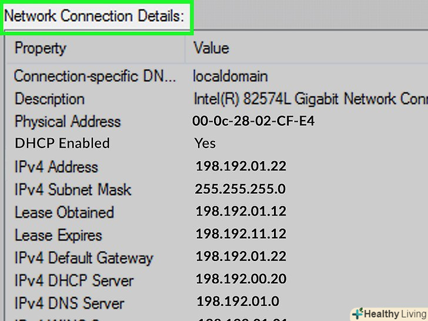Select the Connection-specific DNS row
The width and height of the screenshot is (428, 321).
coord(94,76)
